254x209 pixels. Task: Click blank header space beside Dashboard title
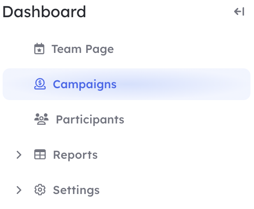(x=159, y=12)
